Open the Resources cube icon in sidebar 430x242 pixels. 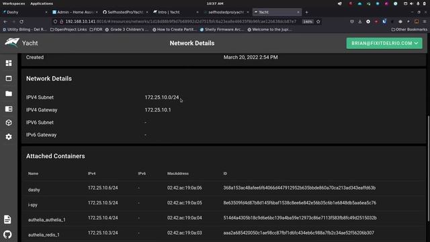pos(9,122)
